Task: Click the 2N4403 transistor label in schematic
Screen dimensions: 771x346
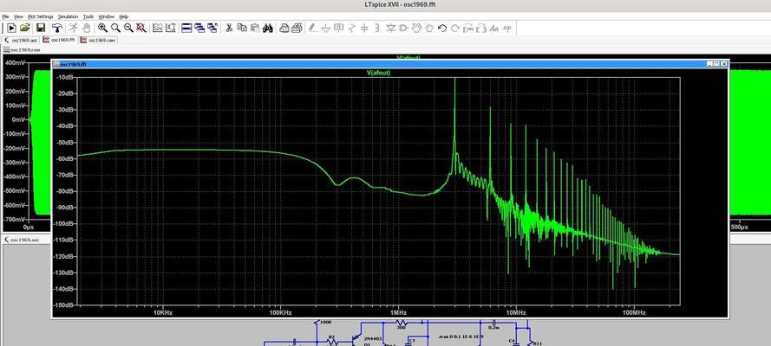Action: [374, 339]
